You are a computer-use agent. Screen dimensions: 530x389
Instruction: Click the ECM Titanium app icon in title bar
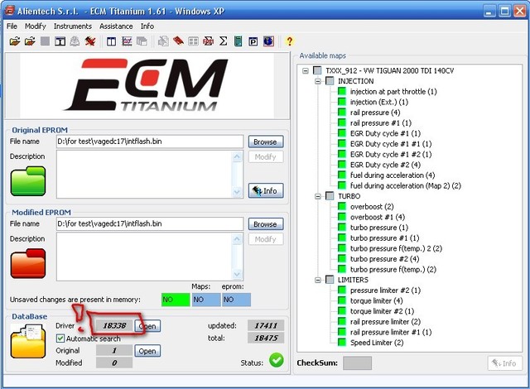9,11
